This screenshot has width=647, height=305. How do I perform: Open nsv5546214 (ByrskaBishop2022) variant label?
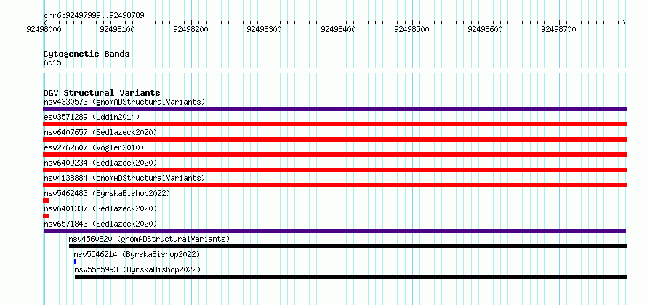(x=137, y=254)
